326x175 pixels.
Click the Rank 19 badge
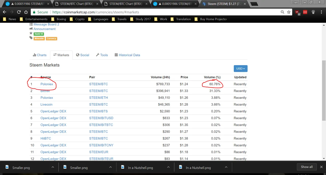[x=39, y=34]
